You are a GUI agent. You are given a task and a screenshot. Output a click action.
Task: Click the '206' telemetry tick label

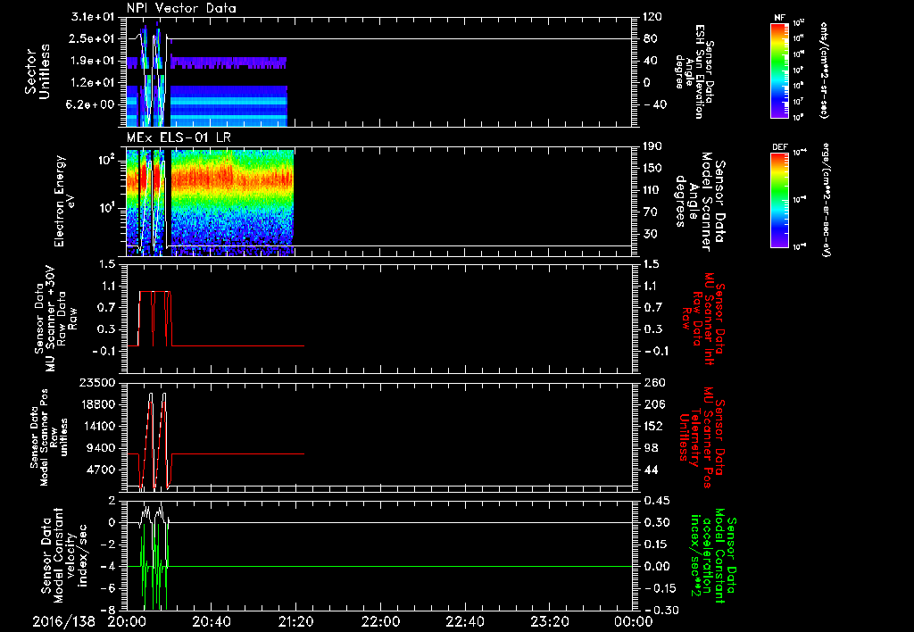652,404
